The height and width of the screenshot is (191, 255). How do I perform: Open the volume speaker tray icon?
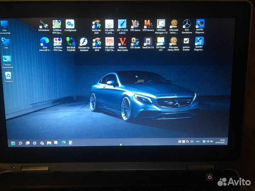click(x=208, y=141)
